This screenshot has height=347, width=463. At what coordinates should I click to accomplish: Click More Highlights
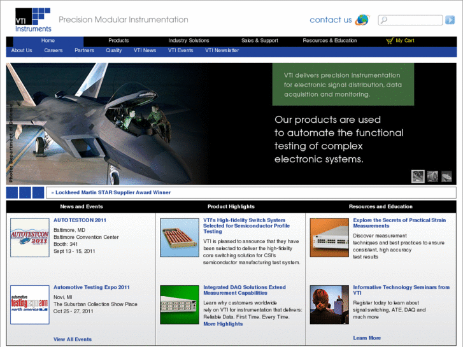[x=223, y=324]
